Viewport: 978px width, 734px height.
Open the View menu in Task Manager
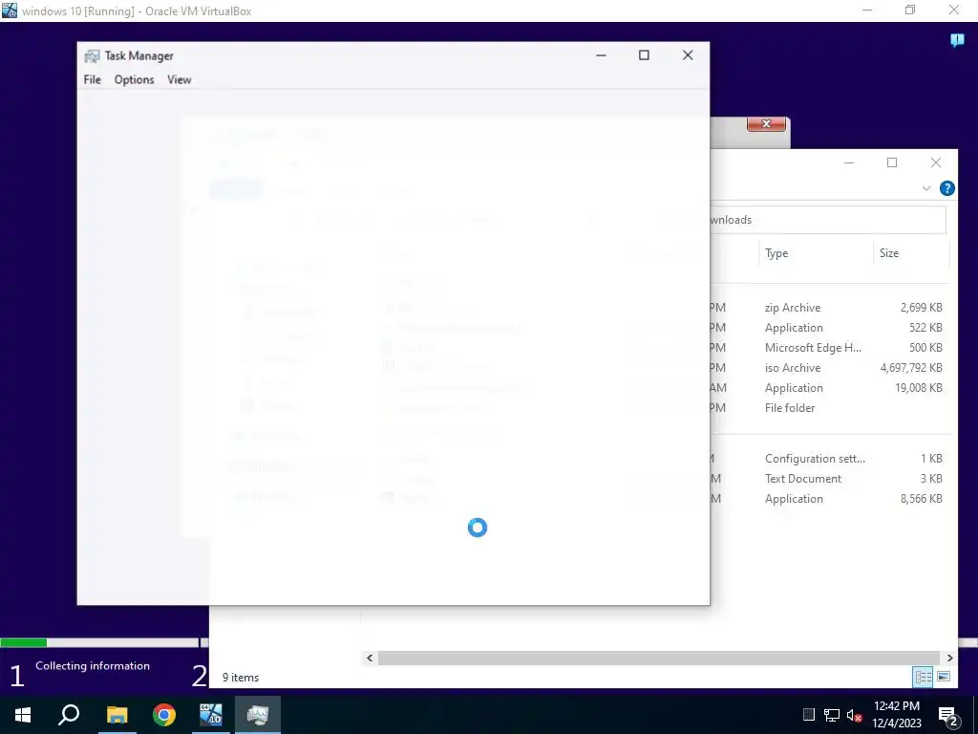(x=179, y=79)
